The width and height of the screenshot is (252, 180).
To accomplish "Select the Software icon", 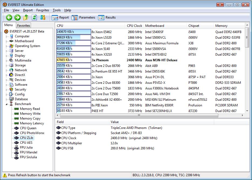I will 11,85.
